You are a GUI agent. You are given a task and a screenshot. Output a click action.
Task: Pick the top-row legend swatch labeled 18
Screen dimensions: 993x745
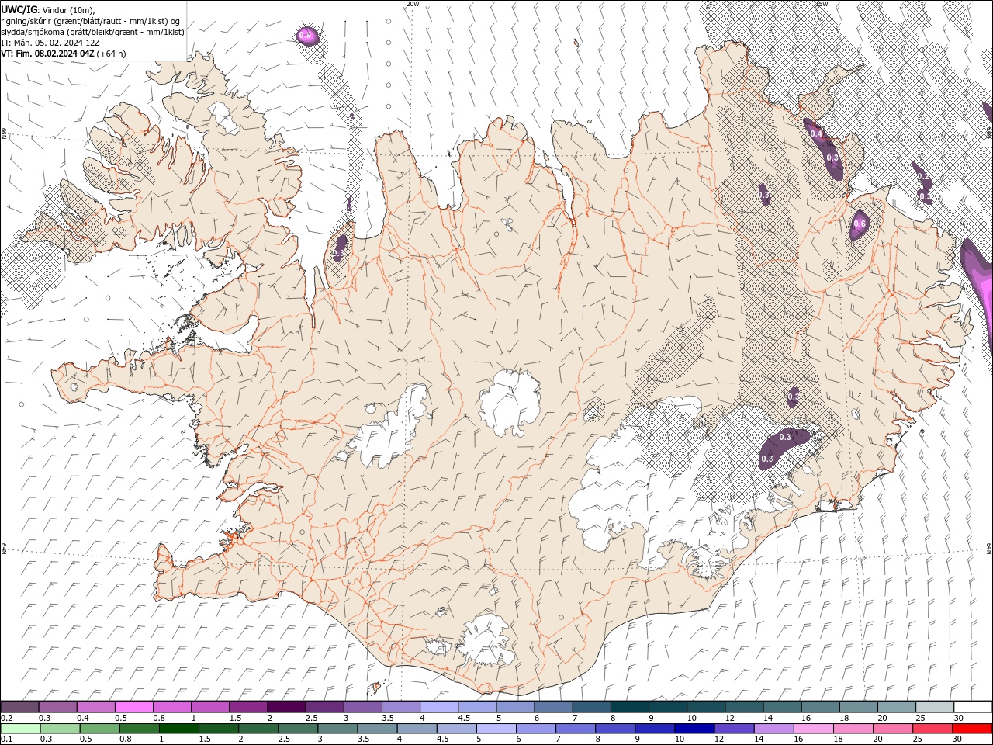(858, 707)
